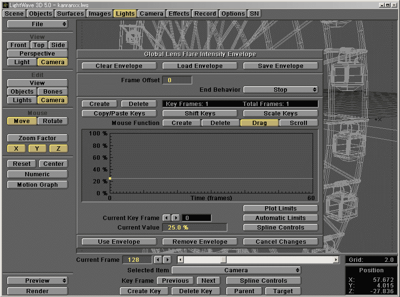Screen dimensions: 400x297
Task: Toggle the X axis button
Action: point(16,149)
